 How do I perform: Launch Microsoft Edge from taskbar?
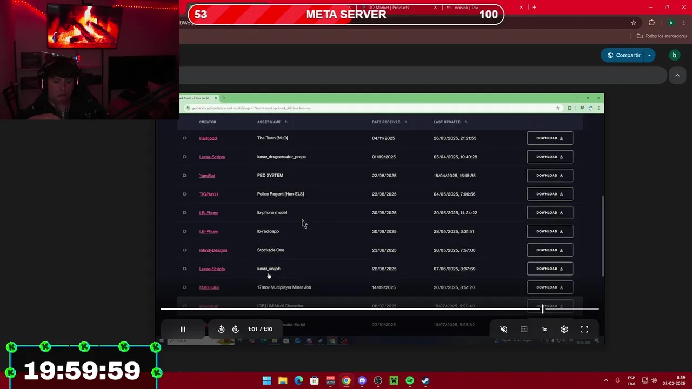coord(298,380)
